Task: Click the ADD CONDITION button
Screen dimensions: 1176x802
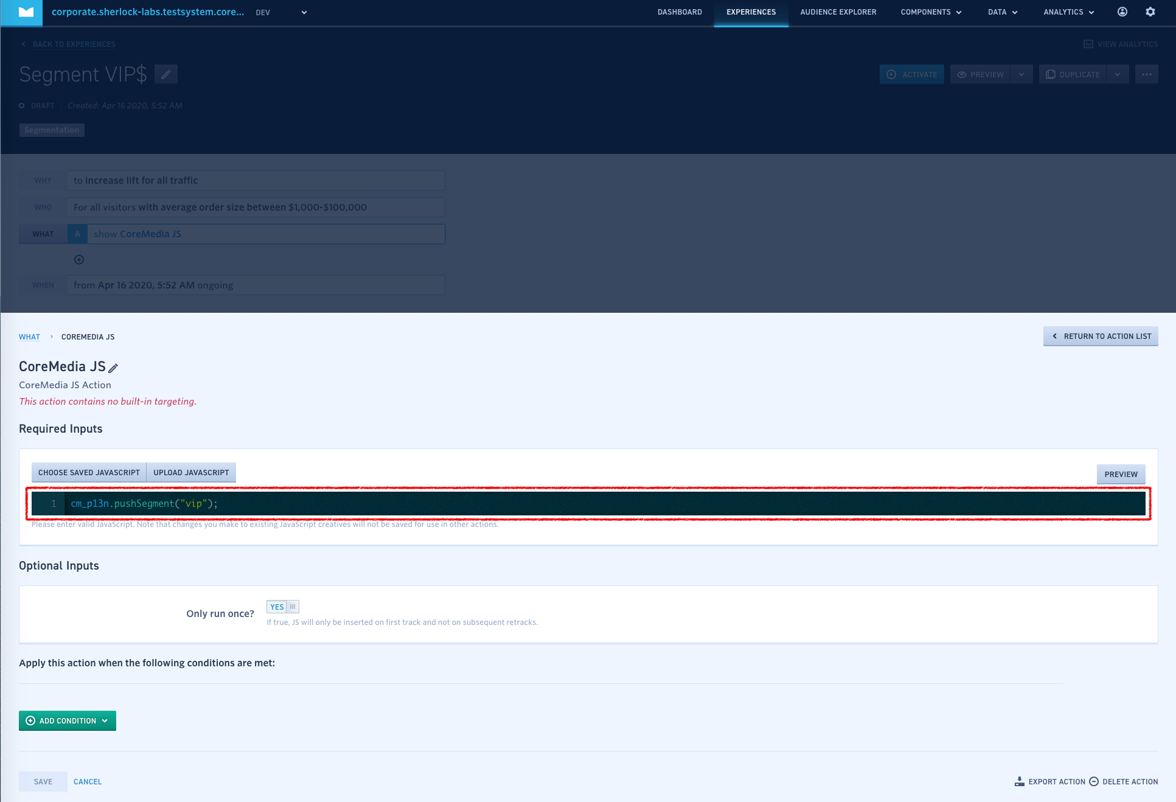Action: (67, 720)
